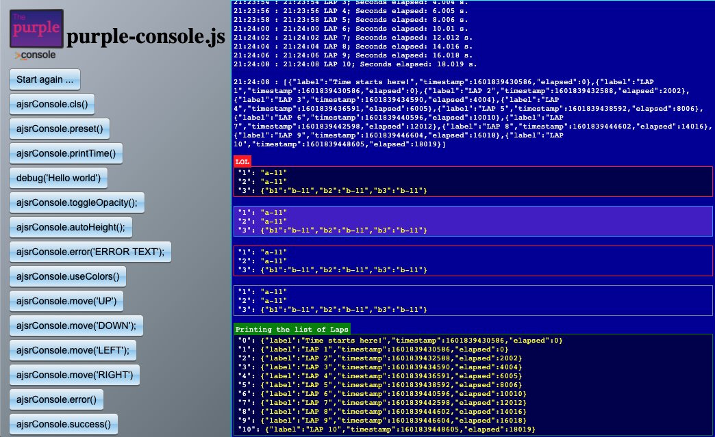Click ajsrConsole.autoHeight() button
Viewport: 715px width, 437px height.
pyautogui.click(x=71, y=227)
